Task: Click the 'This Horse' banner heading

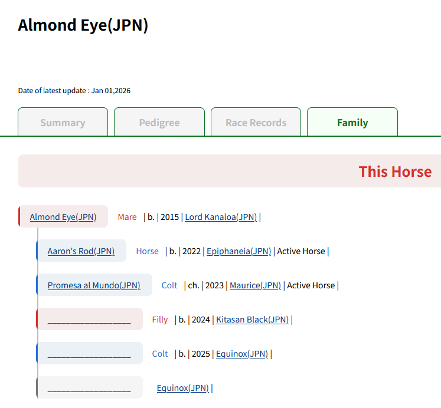Action: (x=395, y=172)
